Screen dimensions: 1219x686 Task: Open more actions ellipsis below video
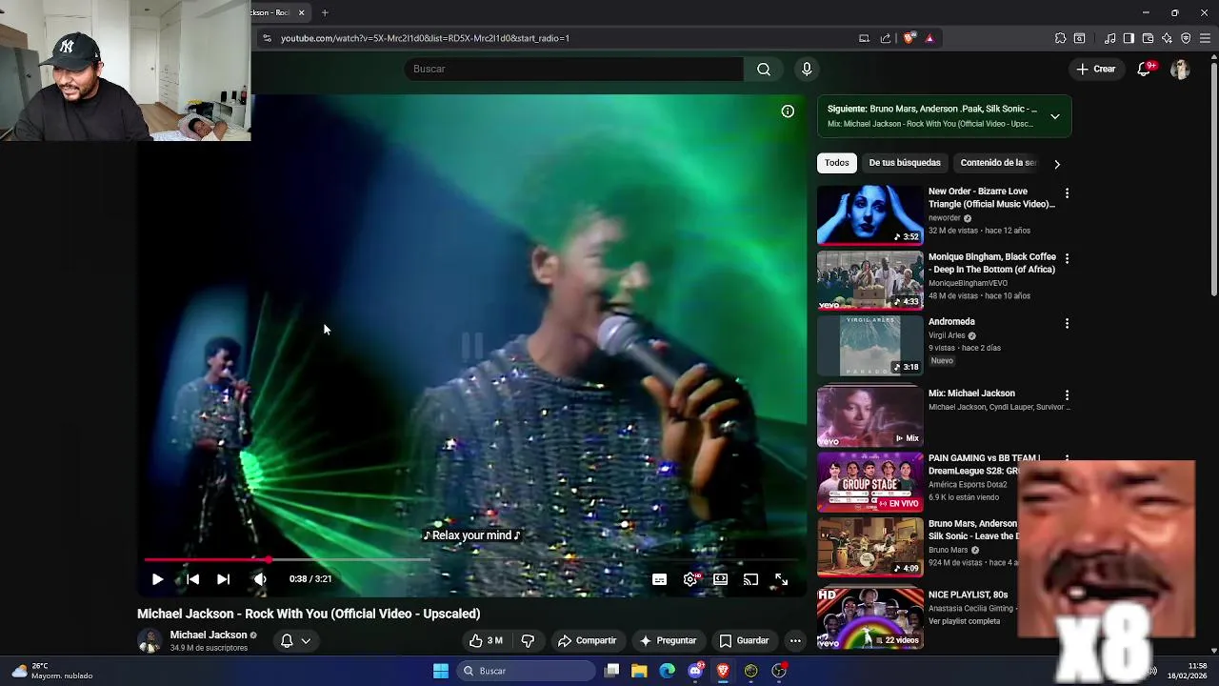795,641
